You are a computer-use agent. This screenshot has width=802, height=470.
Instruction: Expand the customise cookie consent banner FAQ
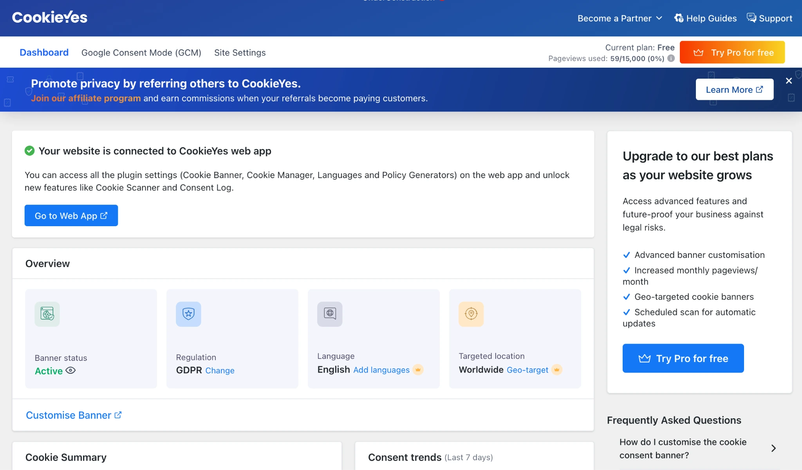coord(698,448)
